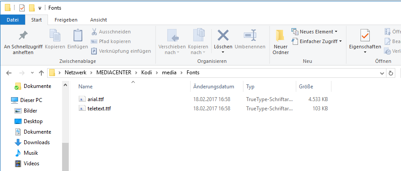Click the Downloads blue arrow icon
The width and height of the screenshot is (401, 171).
pyautogui.click(x=18, y=142)
